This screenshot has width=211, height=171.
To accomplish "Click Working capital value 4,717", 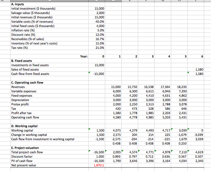I will pos(163,130).
